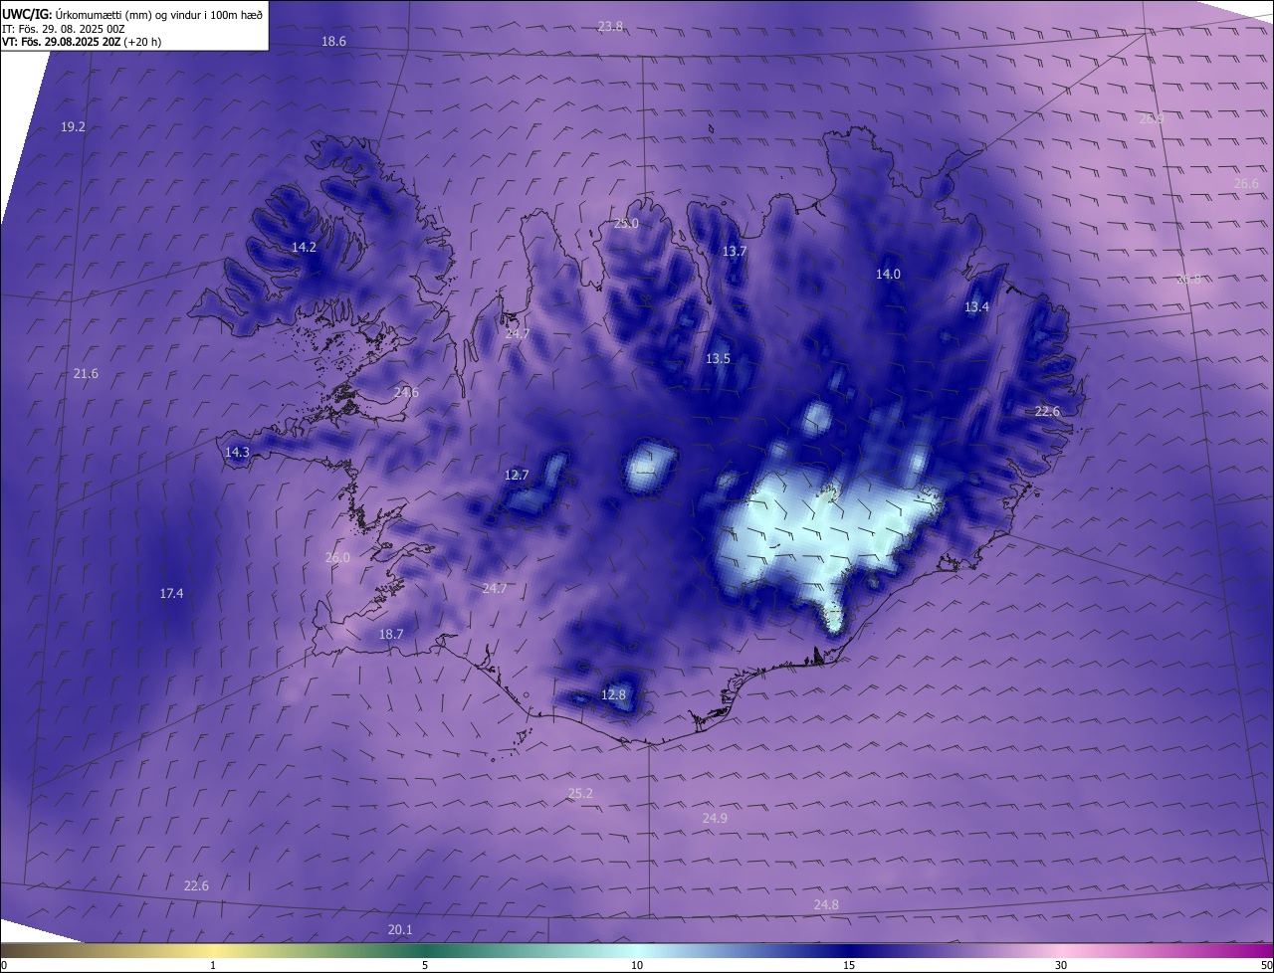Click the 18.6 value label on the map
Image resolution: width=1274 pixels, height=973 pixels.
(x=333, y=42)
